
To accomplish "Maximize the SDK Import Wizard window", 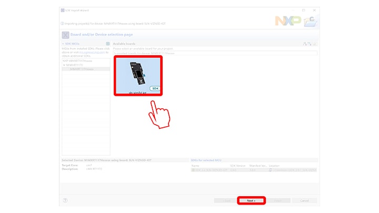I will click(304, 10).
